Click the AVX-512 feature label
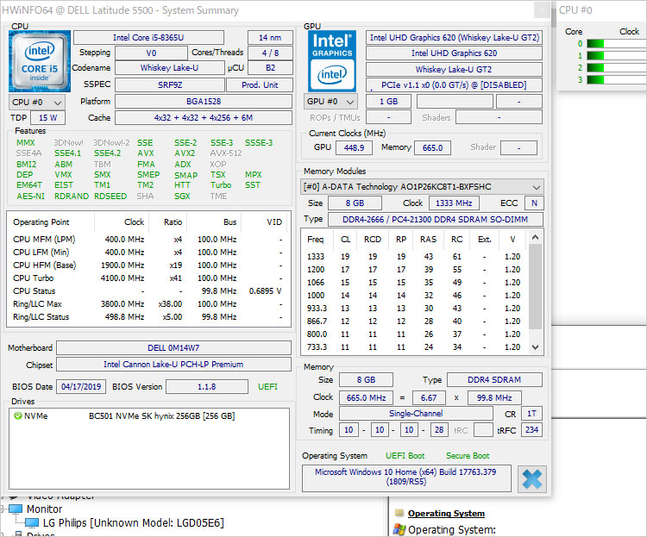Screen dimensions: 647x537 click(x=226, y=153)
